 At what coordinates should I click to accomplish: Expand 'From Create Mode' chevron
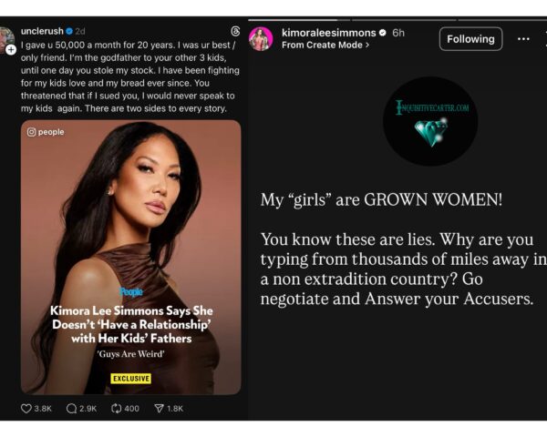coord(366,44)
